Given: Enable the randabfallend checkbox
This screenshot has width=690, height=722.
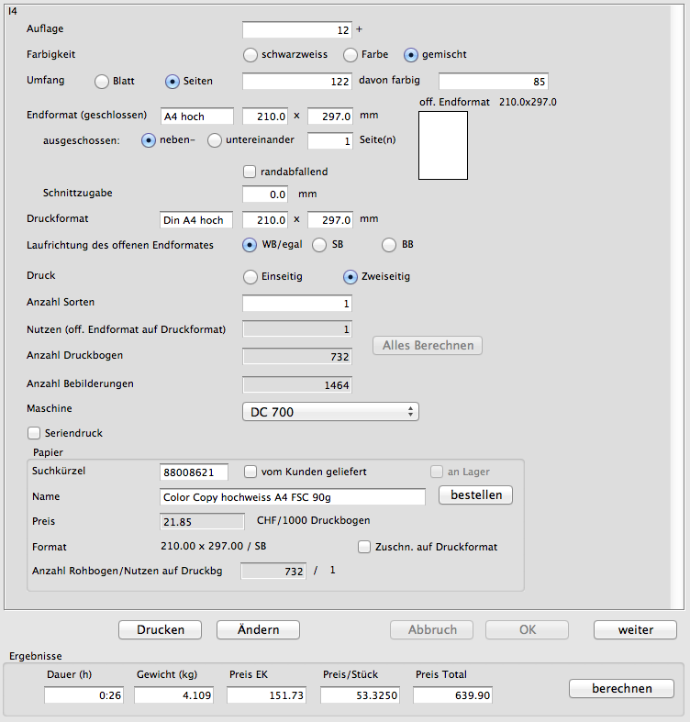Looking at the screenshot, I should point(250,172).
